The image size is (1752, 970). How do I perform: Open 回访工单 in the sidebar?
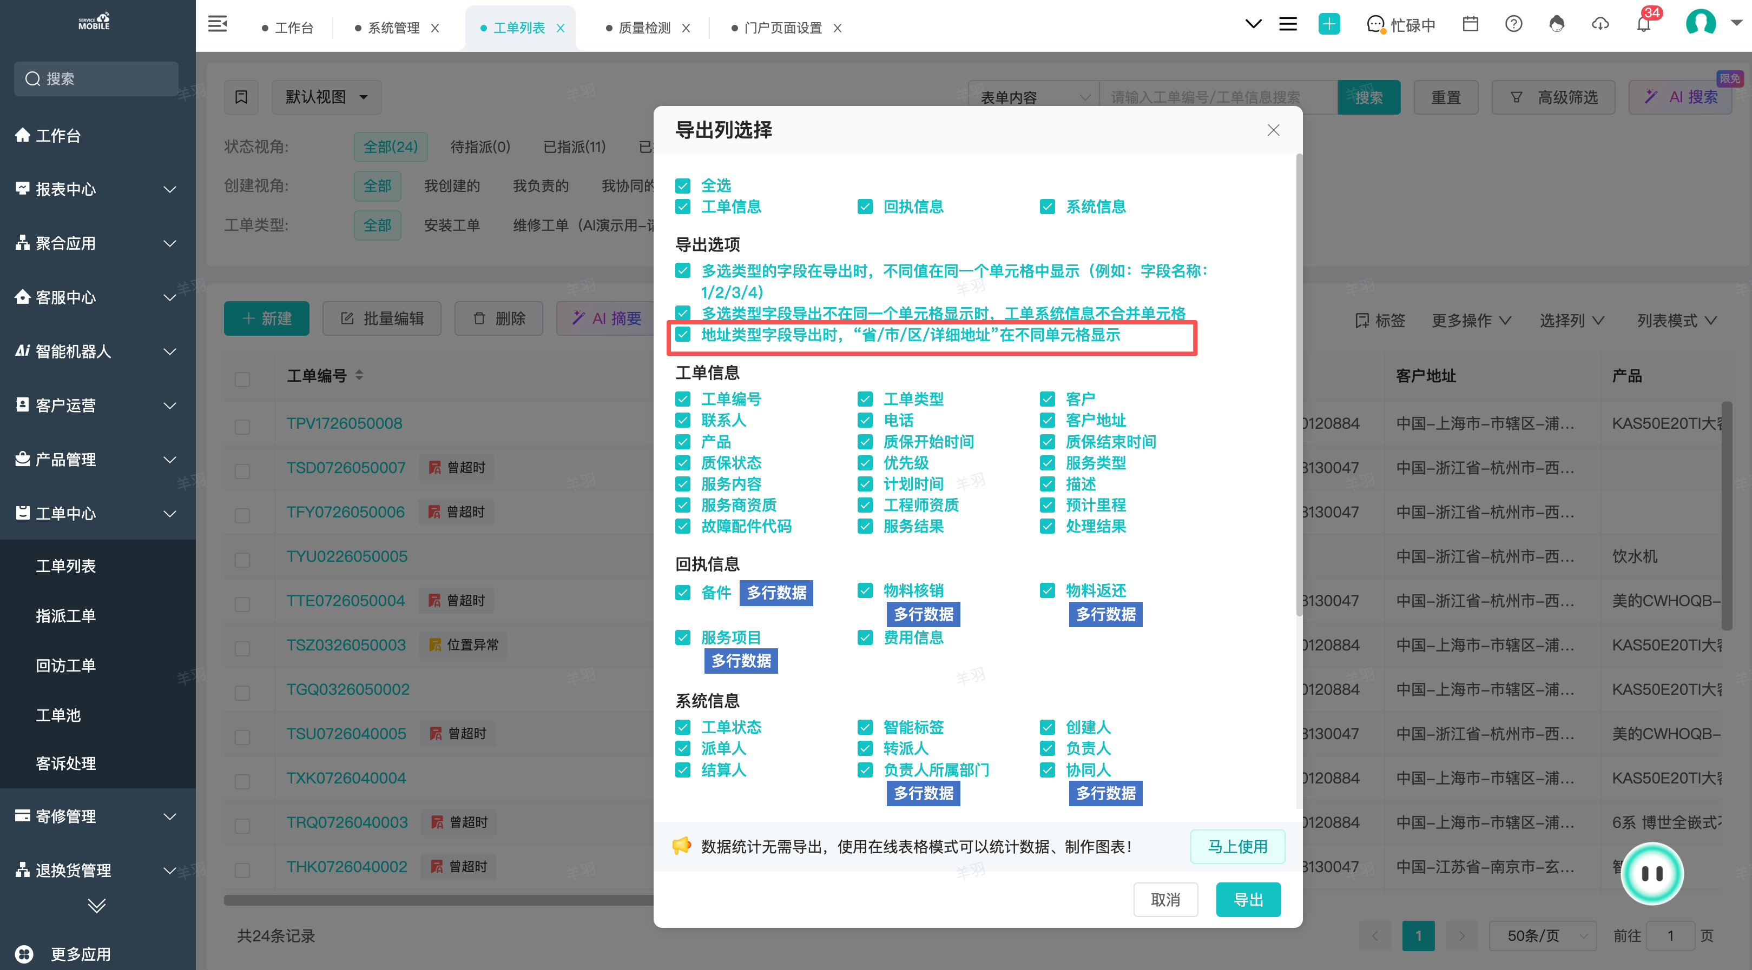(66, 666)
